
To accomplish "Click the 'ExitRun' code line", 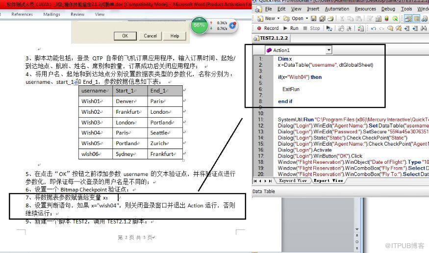I will coord(291,89).
